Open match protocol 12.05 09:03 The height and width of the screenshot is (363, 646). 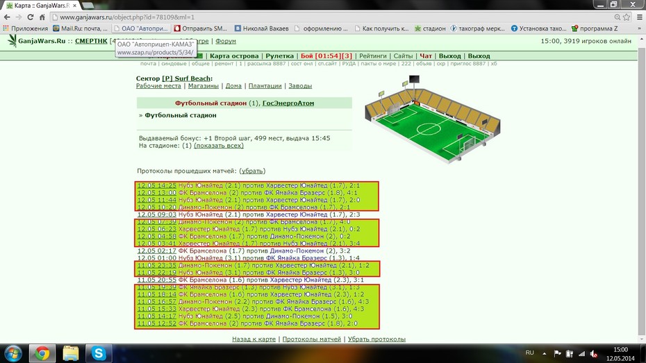pos(156,214)
